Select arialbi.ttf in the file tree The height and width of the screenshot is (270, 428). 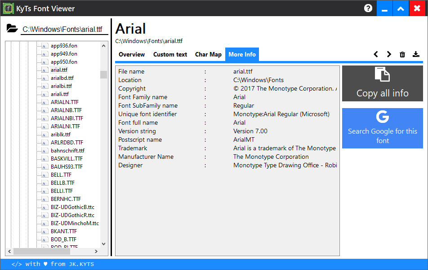(61, 86)
